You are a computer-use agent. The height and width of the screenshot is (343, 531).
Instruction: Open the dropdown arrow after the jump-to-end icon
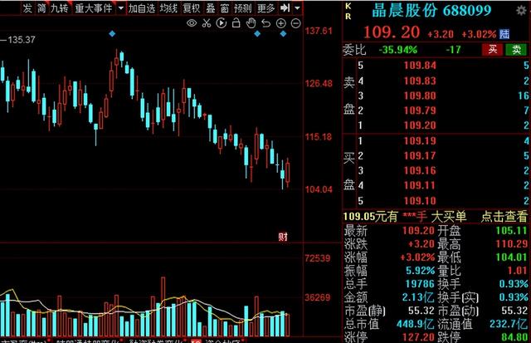coord(297,8)
